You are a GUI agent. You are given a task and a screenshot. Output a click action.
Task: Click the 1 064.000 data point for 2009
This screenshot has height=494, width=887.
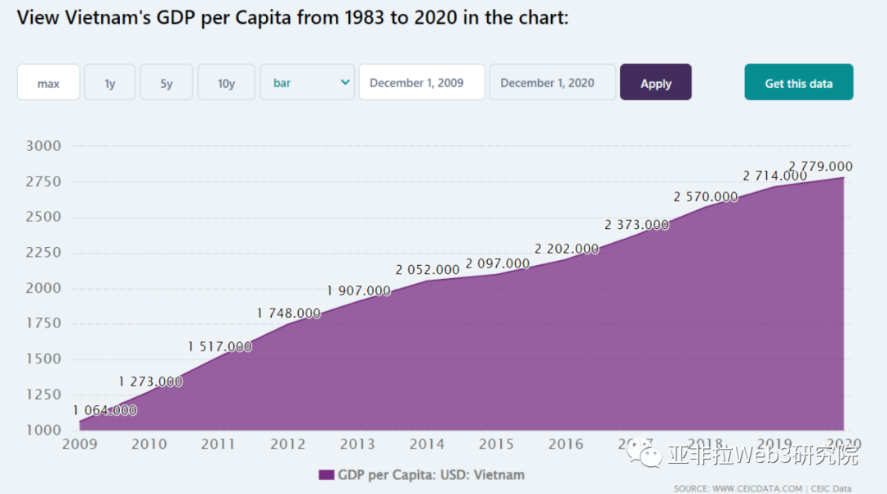pyautogui.click(x=105, y=410)
